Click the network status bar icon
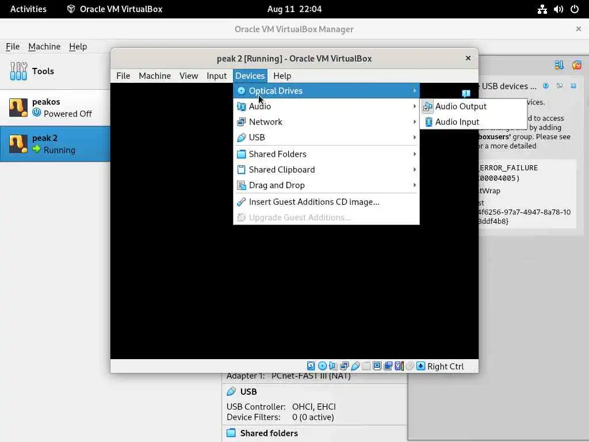This screenshot has width=589, height=442. click(344, 366)
